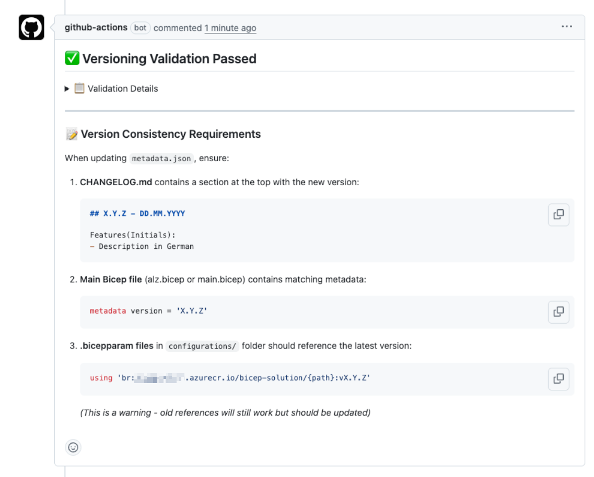Click the memo emoji beside Version Consistency Requirements
Screen dimensions: 594x477
coord(72,134)
